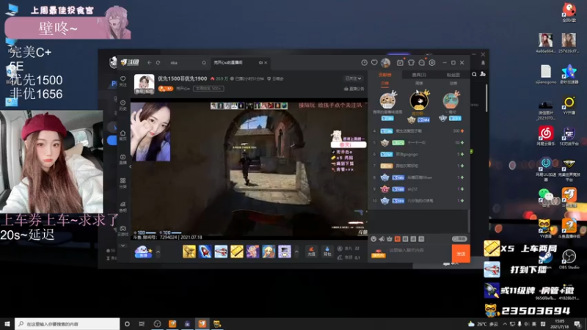Close the live room tab with X
Image resolution: width=587 pixels, height=330 pixels.
coord(266,63)
